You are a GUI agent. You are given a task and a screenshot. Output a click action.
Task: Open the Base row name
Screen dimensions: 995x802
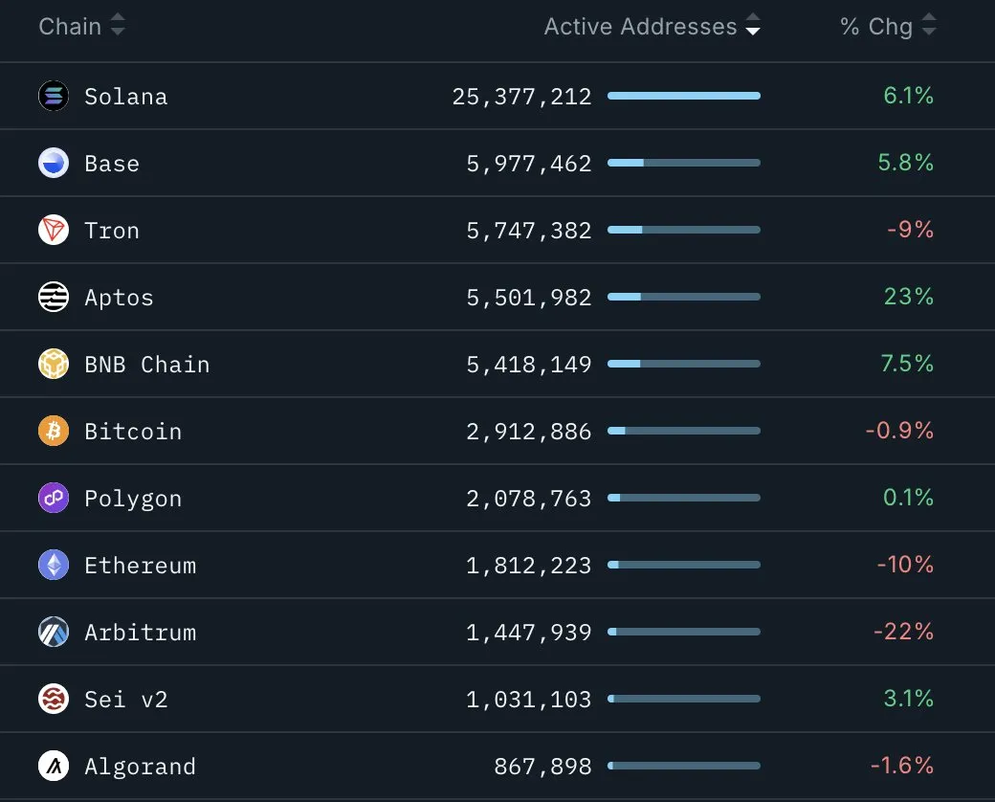pos(112,164)
